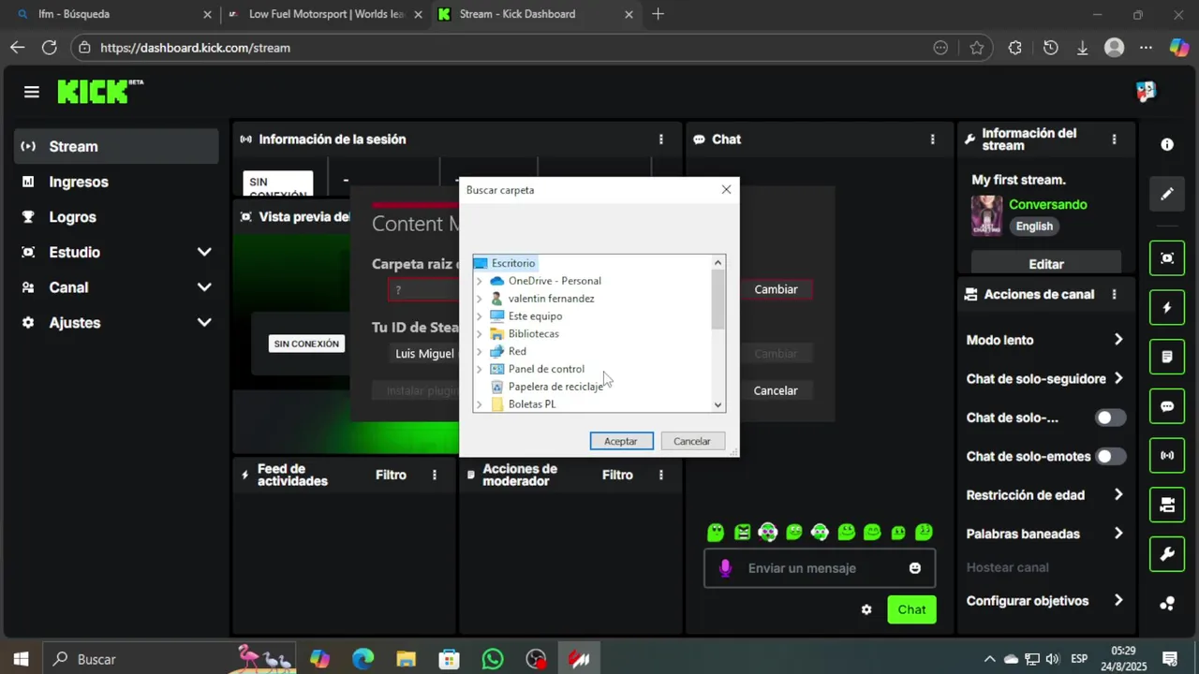Click the stream category thumbnail image

(986, 215)
